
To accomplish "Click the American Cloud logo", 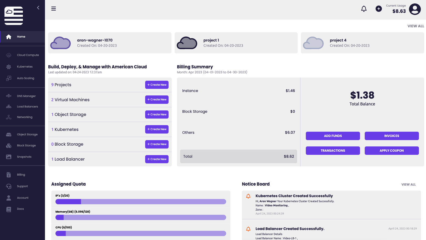I will 14,16.
